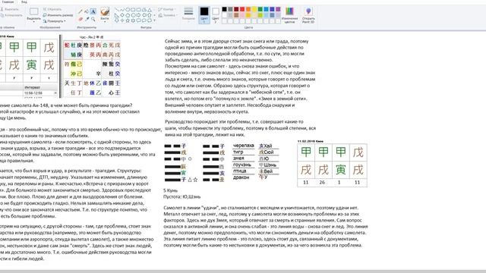Select the Text tool (letter A)
Image resolution: width=486 pixels, height=273 pixels.
tap(93, 11)
